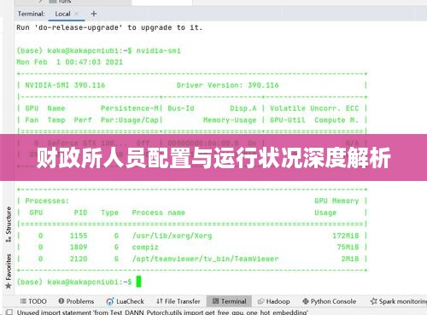The image size is (427, 315).
Task: Click PID '1809' in process table
Action: tap(79, 248)
